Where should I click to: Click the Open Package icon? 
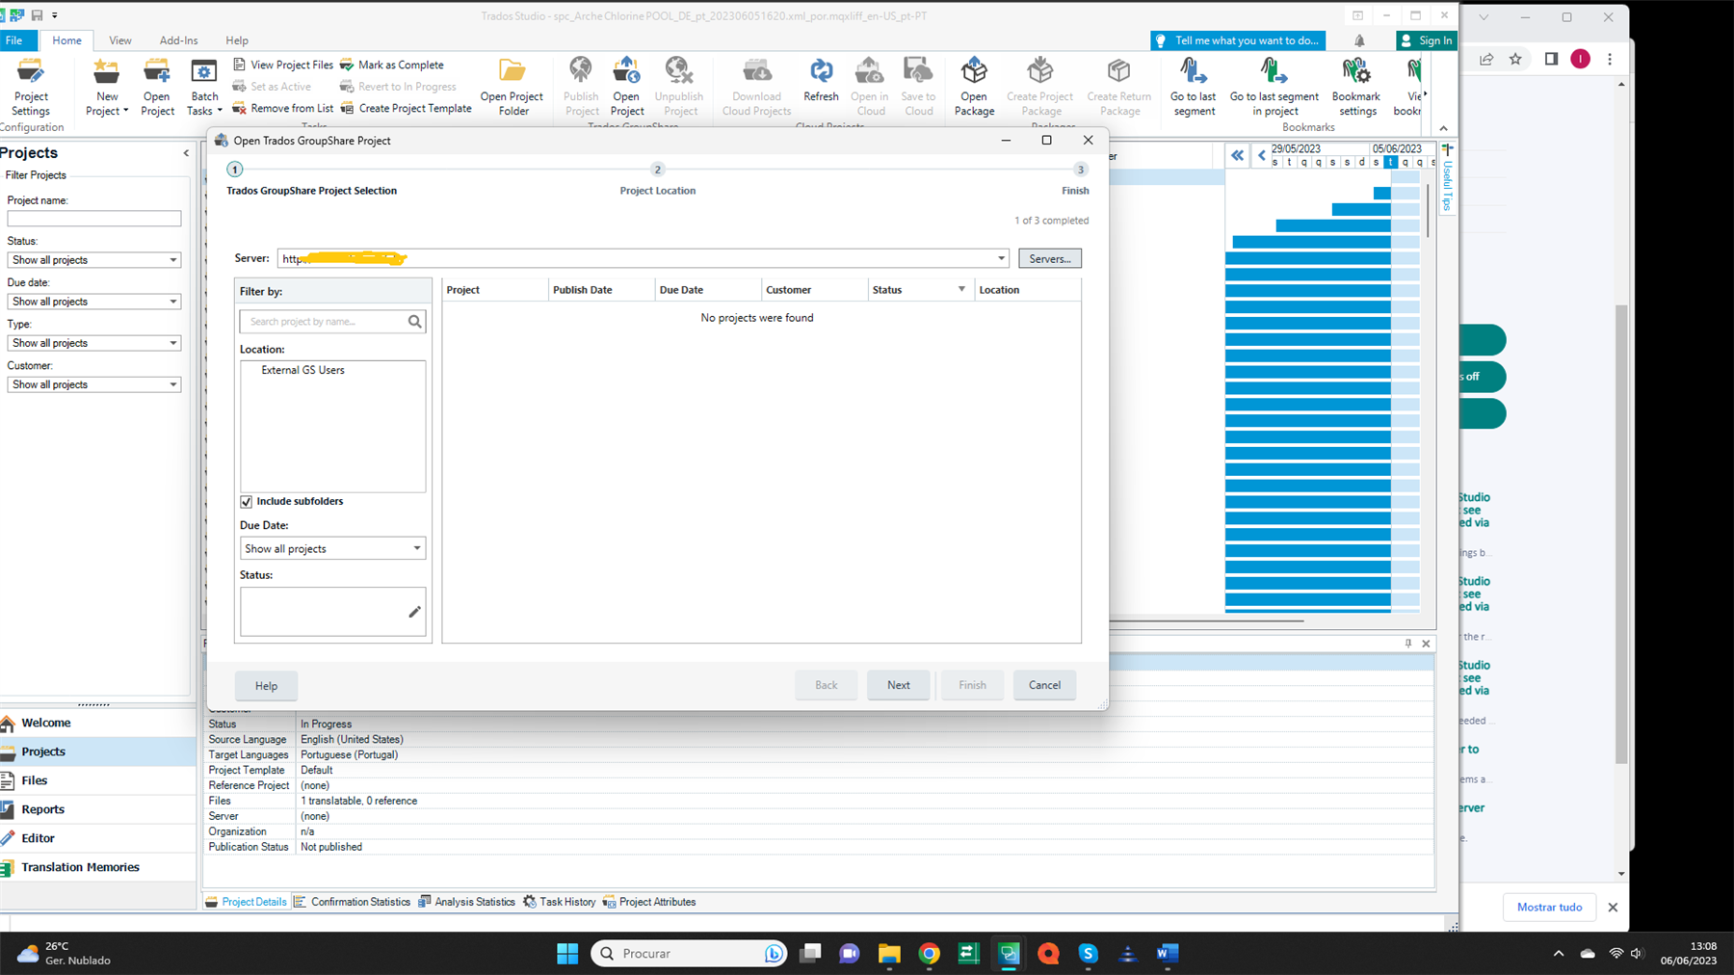974,87
